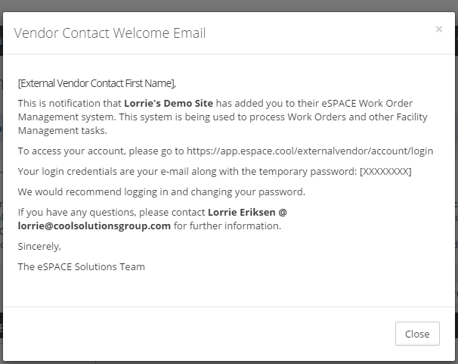
Task: Click the 'for further information' text
Action: click(227, 226)
